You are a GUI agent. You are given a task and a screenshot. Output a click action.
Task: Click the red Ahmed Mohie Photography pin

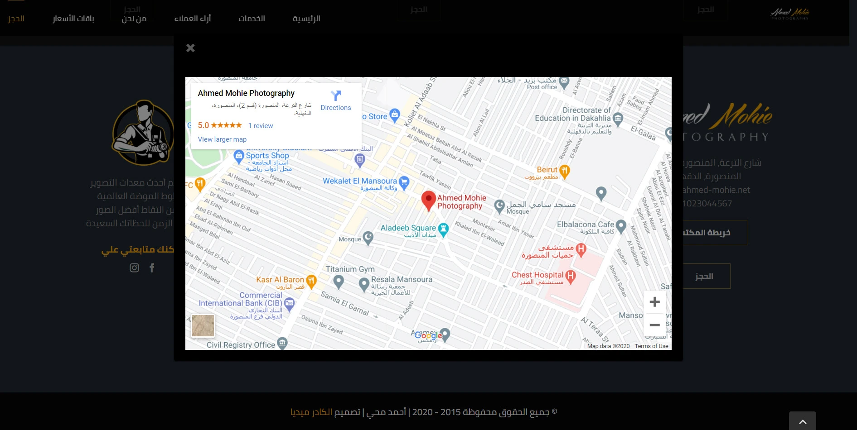pyautogui.click(x=428, y=200)
